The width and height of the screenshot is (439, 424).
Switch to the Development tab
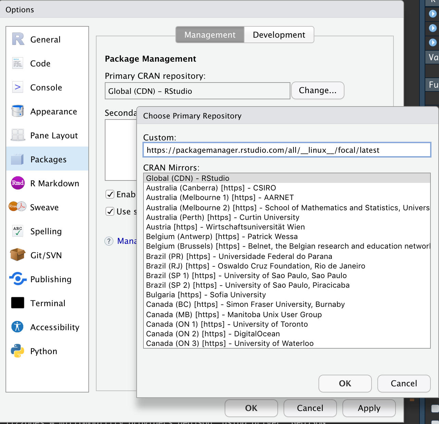pyautogui.click(x=279, y=35)
